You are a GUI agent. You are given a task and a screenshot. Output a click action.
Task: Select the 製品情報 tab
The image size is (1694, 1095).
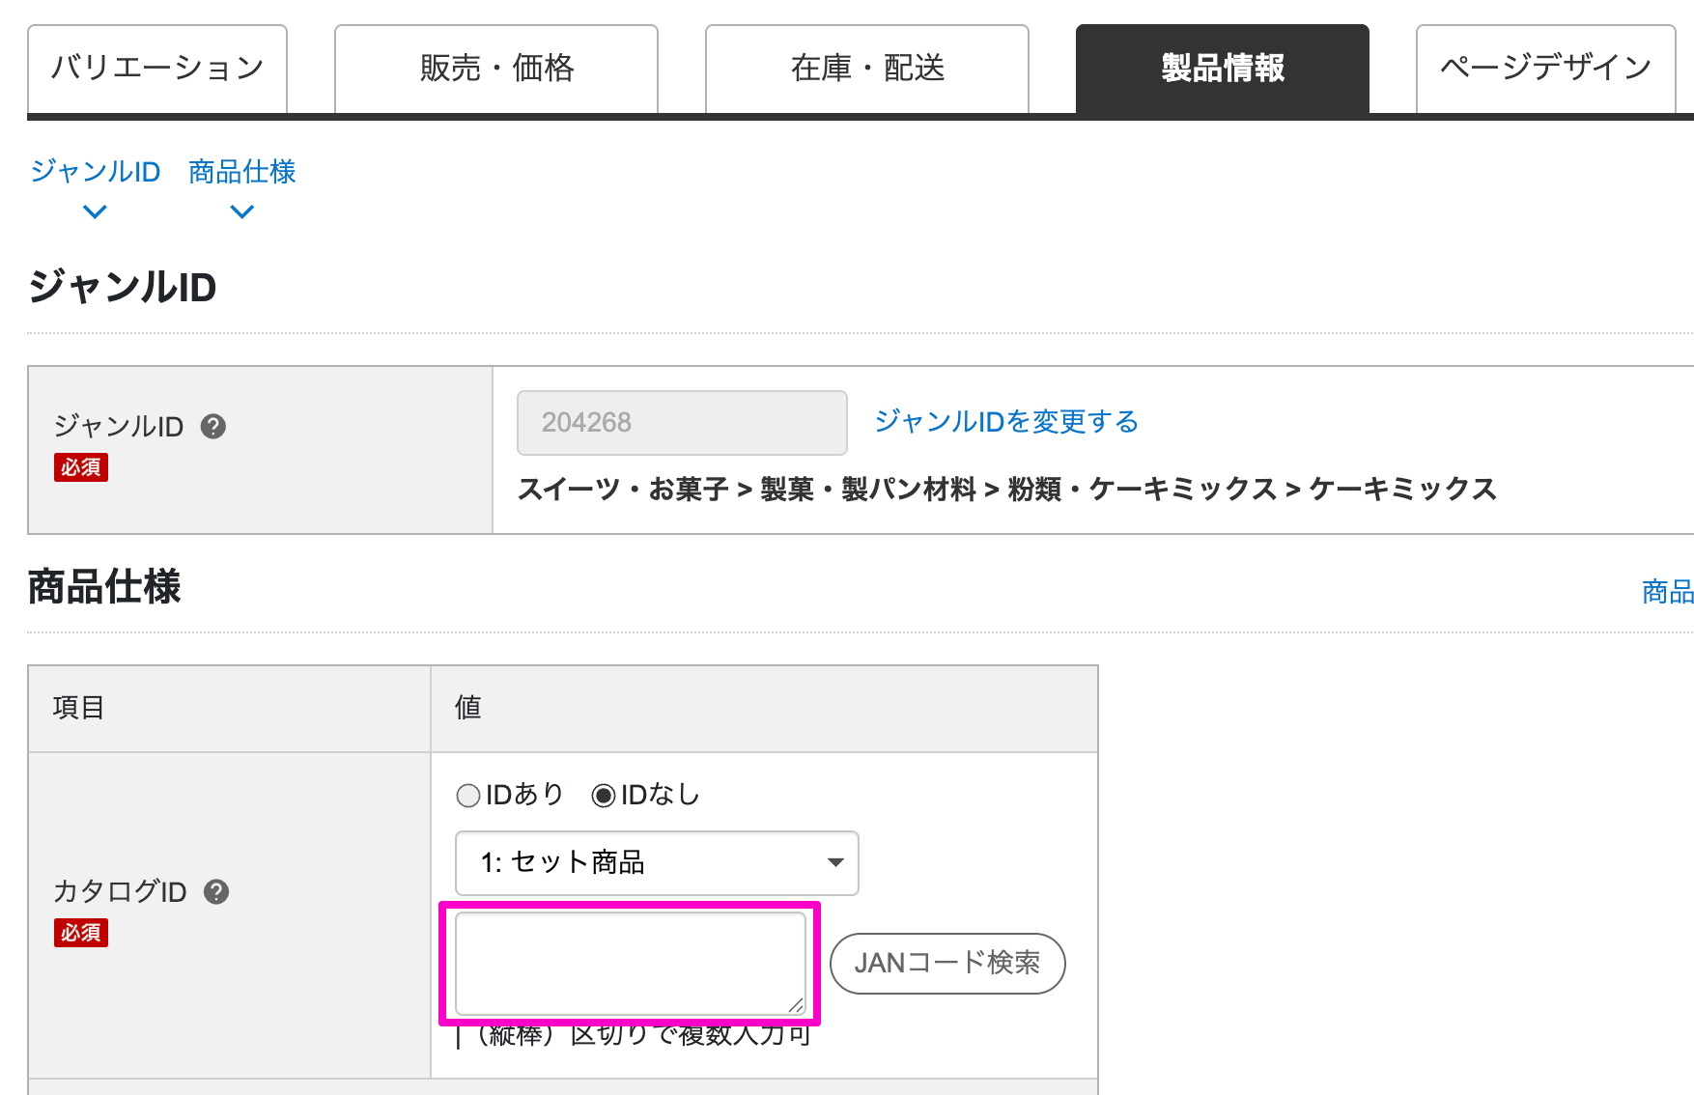click(x=1222, y=69)
